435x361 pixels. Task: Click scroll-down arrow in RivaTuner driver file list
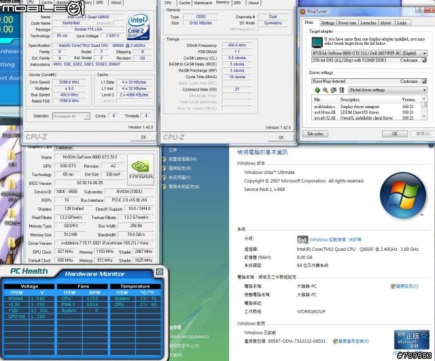(424, 117)
